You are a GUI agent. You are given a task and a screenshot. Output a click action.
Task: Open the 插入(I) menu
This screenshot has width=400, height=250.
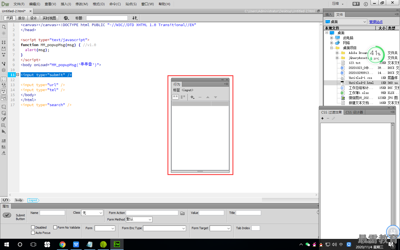66,4
